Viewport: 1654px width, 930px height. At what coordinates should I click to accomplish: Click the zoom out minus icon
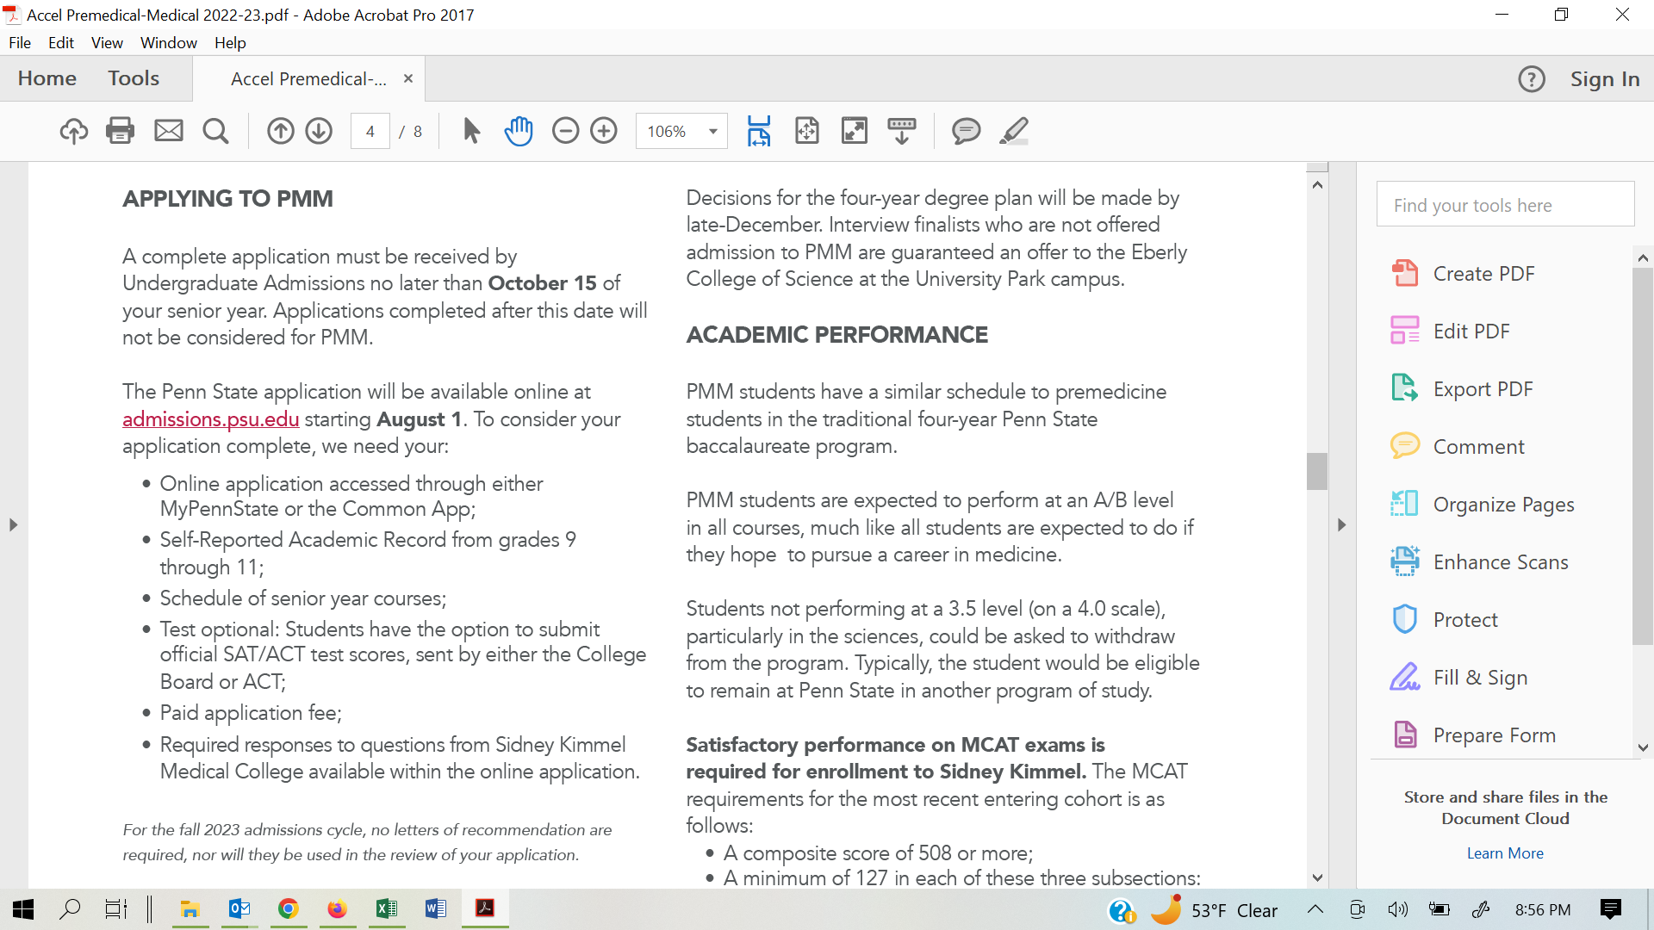pos(565,131)
